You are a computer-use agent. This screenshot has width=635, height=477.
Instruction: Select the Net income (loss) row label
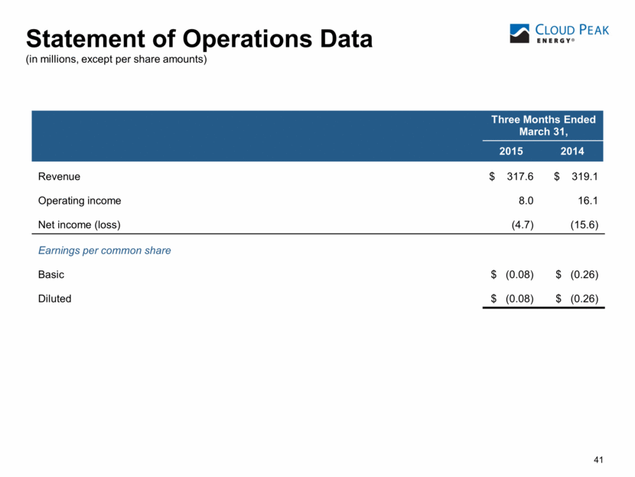pos(80,225)
